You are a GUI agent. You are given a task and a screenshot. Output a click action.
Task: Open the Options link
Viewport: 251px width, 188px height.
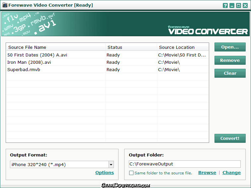pos(105,173)
